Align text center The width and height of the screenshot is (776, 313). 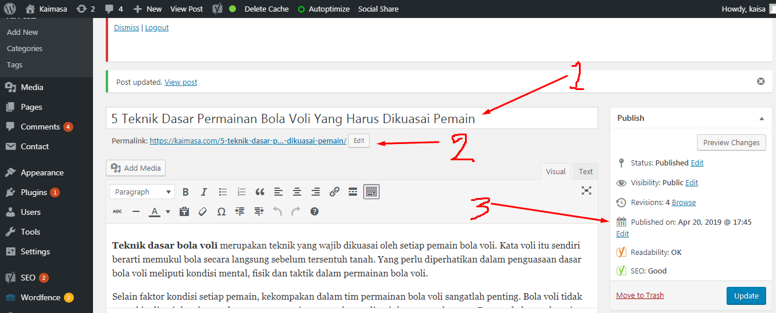click(x=297, y=192)
